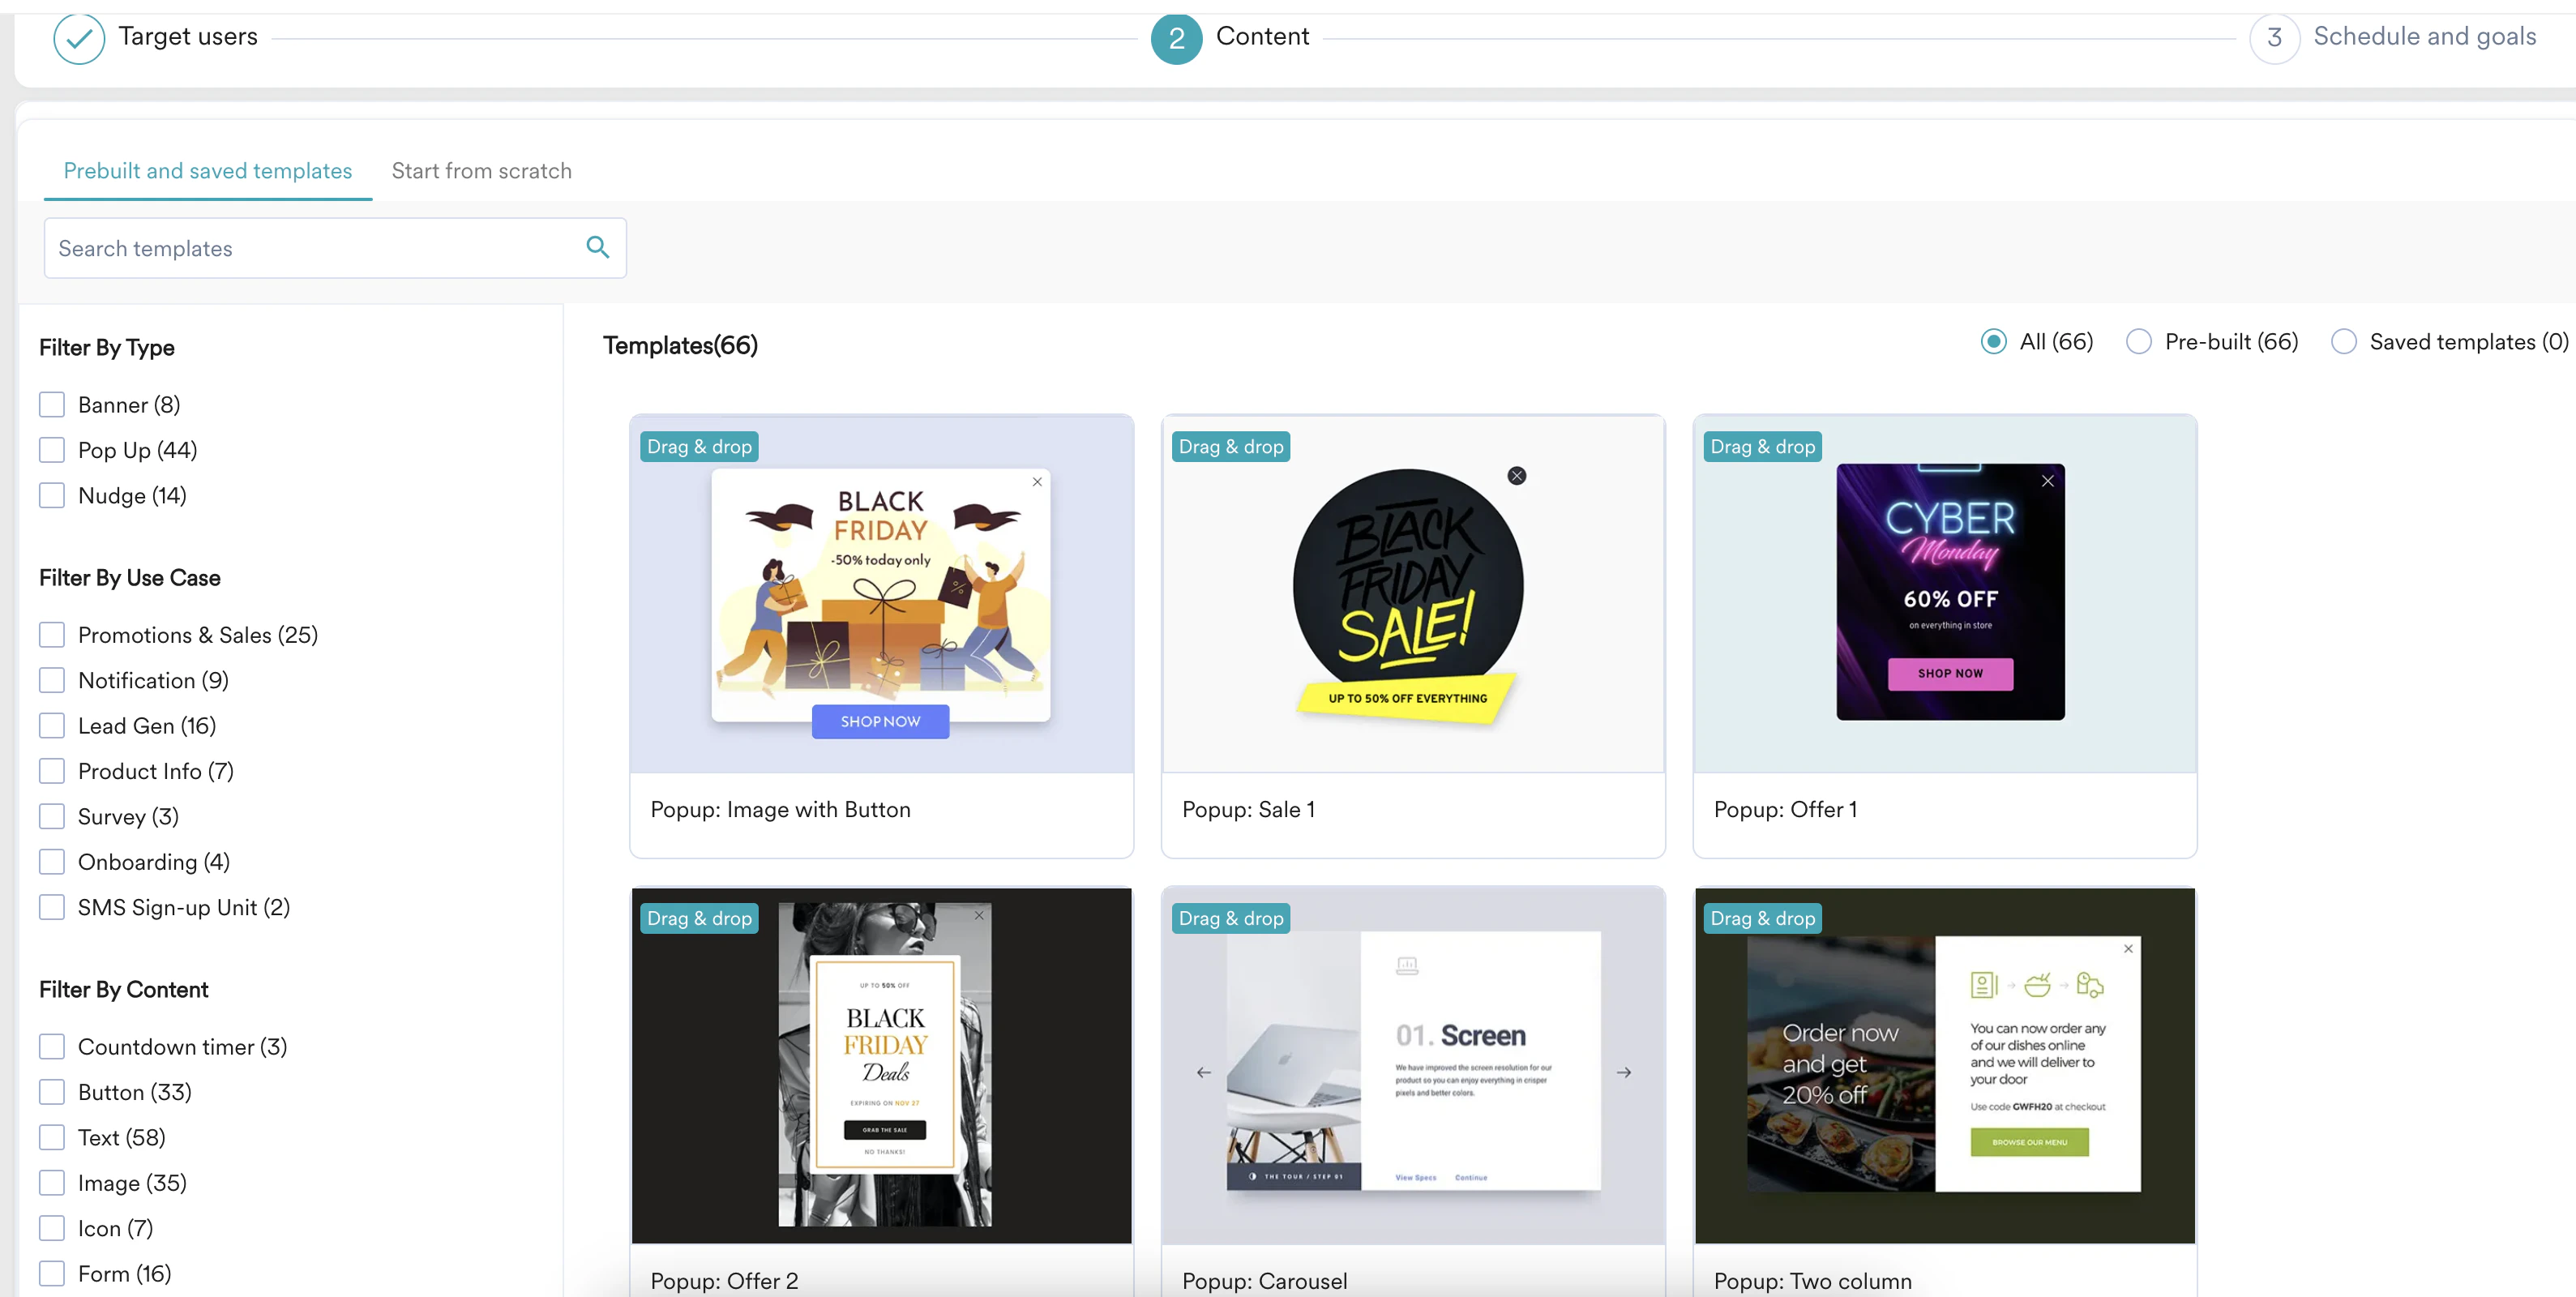Viewport: 2576px width, 1297px height.
Task: Click the SHOP NOW button in Black Friday preview
Action: pos(880,721)
